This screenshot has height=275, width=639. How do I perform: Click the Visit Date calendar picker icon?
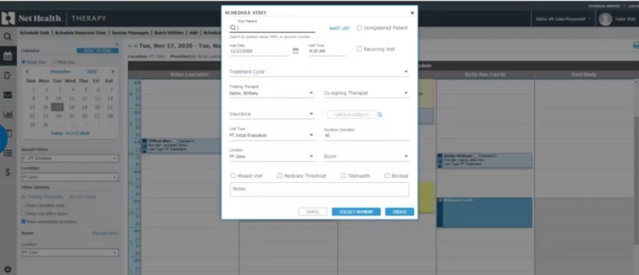[295, 51]
